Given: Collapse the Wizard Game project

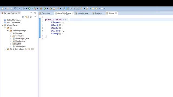Looking at the screenshot, I should coord(2,25).
